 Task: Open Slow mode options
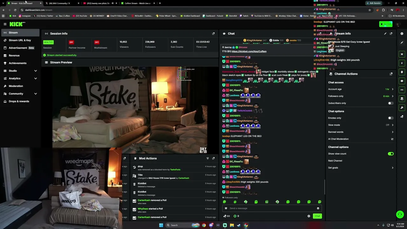tap(361, 125)
